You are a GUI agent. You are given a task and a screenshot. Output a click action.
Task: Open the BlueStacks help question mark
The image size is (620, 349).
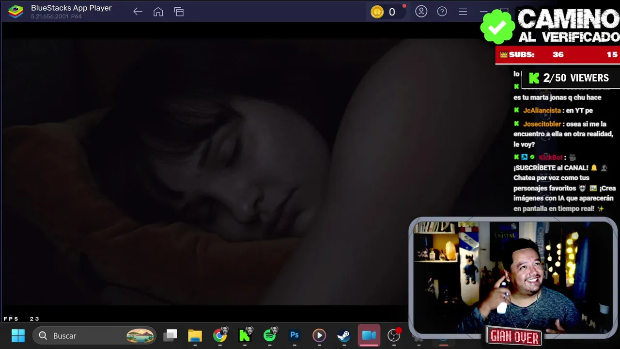[442, 12]
